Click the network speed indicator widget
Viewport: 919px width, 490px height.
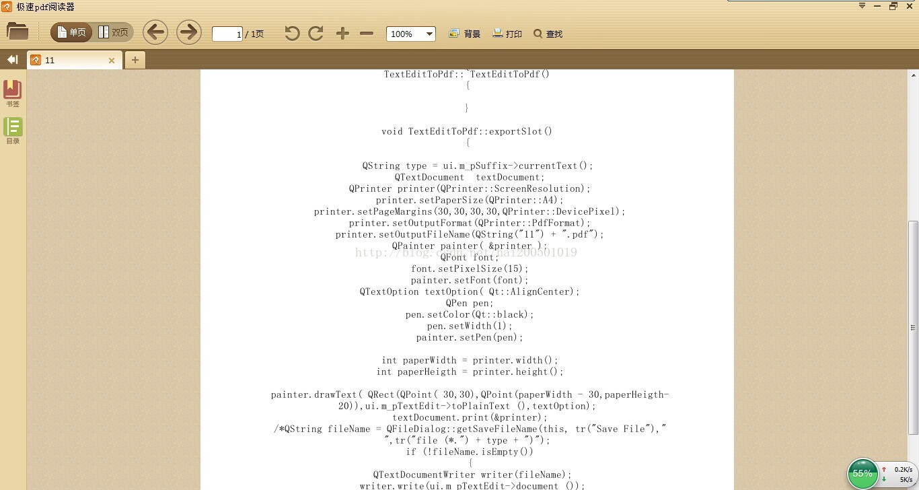897,474
